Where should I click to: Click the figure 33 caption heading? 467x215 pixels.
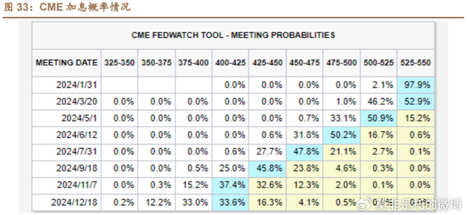point(67,7)
